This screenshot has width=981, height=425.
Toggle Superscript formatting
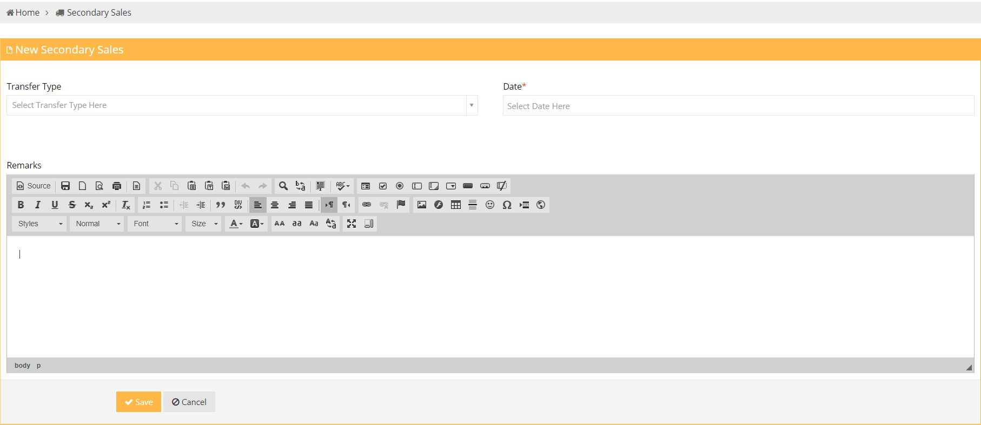(106, 205)
